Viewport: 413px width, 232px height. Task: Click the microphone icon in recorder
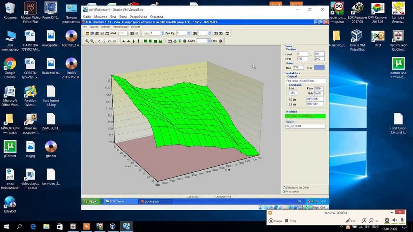click(402, 220)
